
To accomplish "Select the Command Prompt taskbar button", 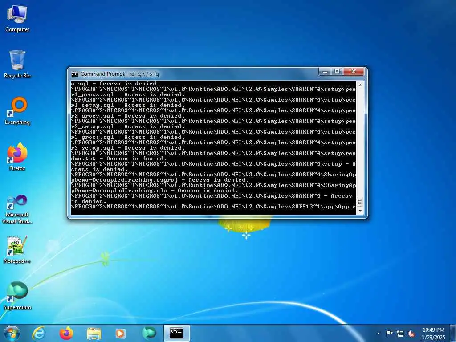I will click(x=176, y=333).
